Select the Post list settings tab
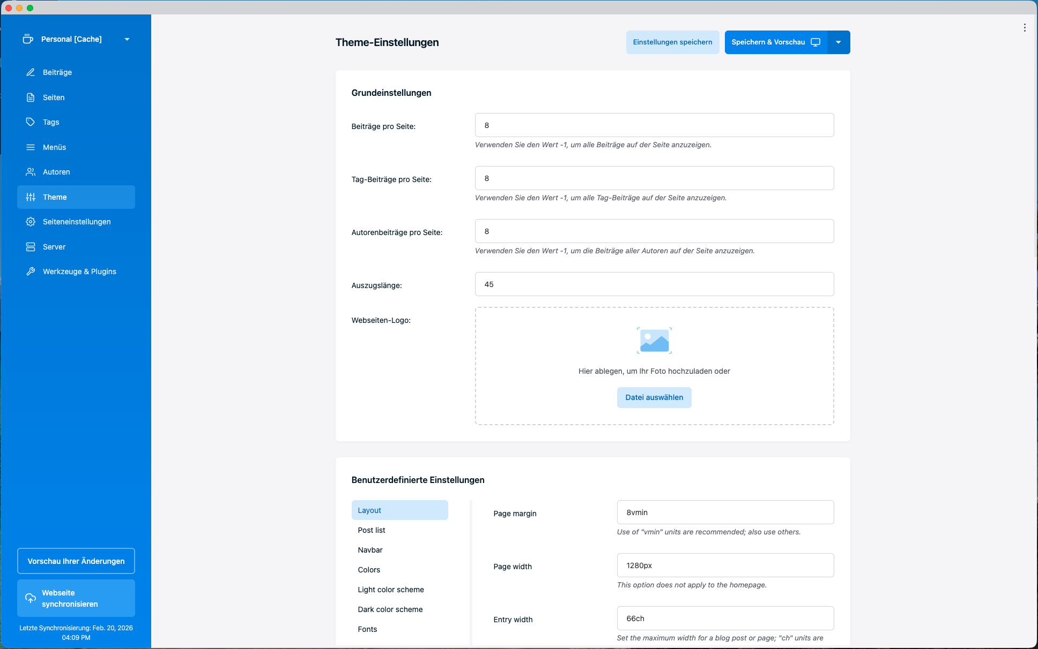The width and height of the screenshot is (1038, 649). pos(372,530)
